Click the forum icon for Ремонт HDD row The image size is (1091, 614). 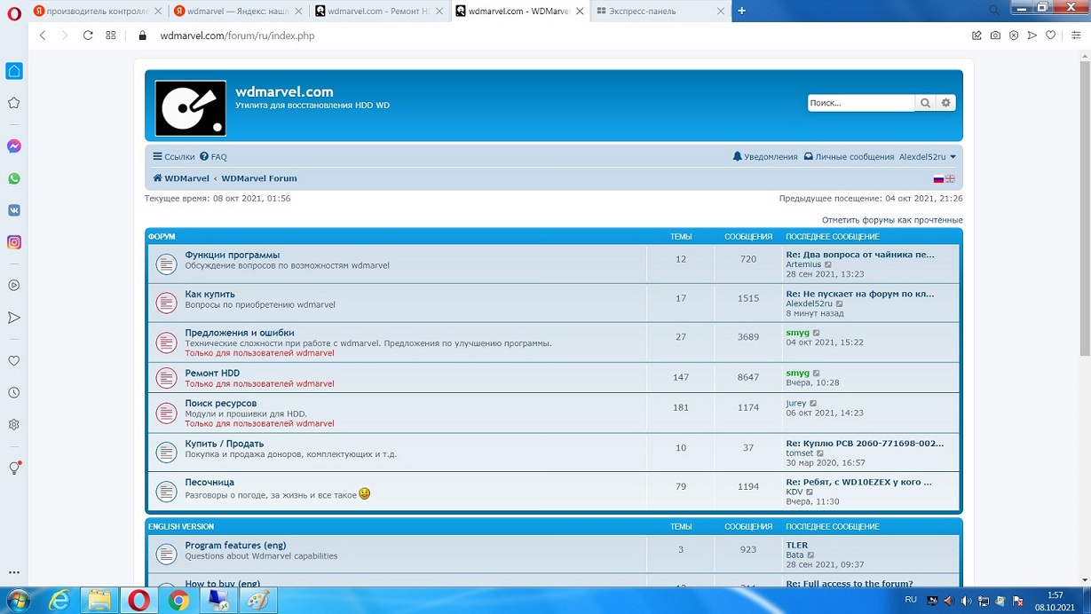[166, 378]
